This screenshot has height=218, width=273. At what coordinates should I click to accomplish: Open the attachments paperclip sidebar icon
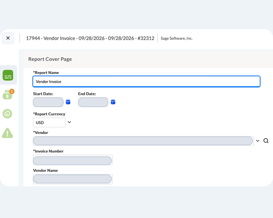[7, 114]
